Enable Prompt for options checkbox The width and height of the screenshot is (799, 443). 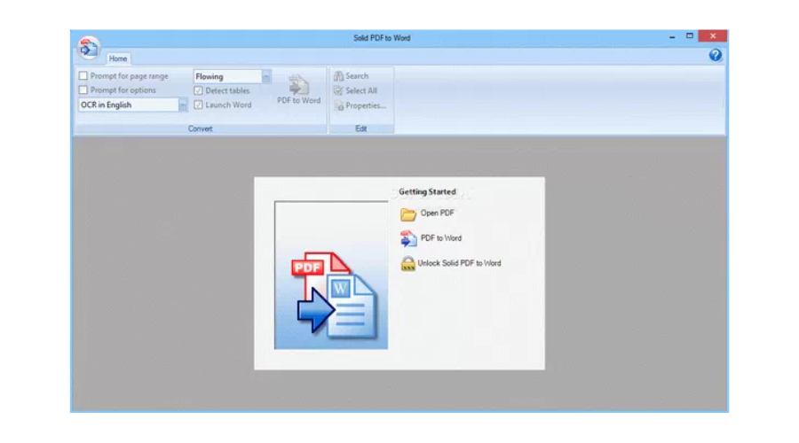click(83, 90)
